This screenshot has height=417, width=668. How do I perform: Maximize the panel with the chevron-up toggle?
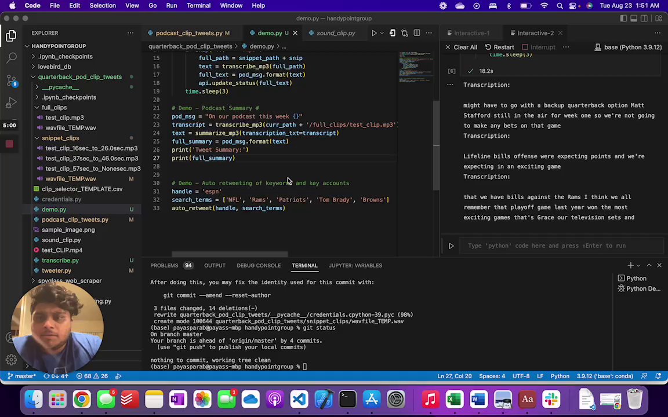649,265
